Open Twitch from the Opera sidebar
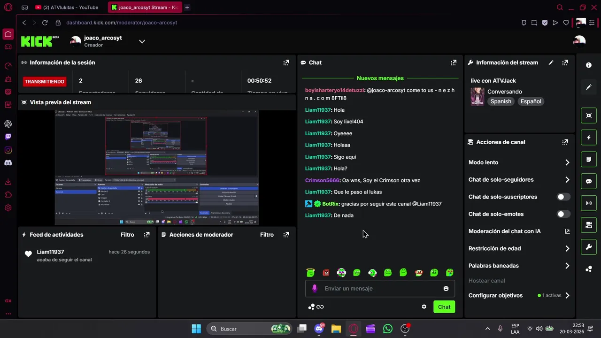Screen dimensions: 601x338 8,137
